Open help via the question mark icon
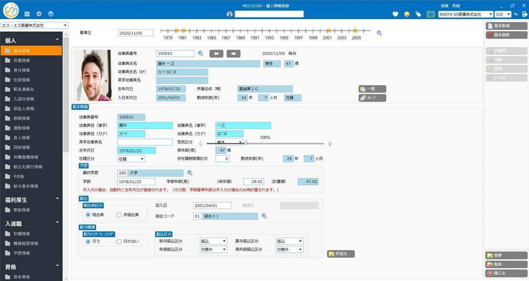This screenshot has width=529, height=281. click(x=51, y=14)
